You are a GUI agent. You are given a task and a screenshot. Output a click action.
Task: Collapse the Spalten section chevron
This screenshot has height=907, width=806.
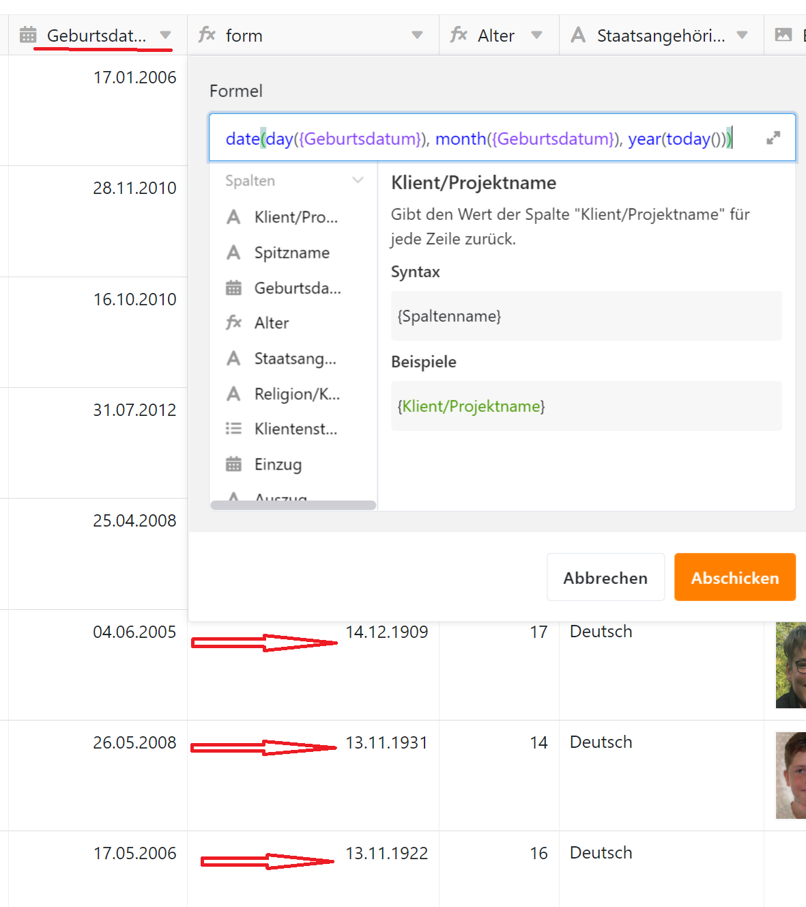[x=358, y=180]
